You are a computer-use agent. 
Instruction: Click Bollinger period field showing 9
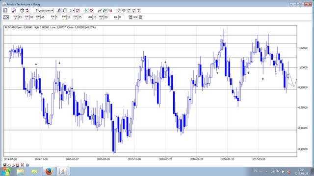[122, 18]
